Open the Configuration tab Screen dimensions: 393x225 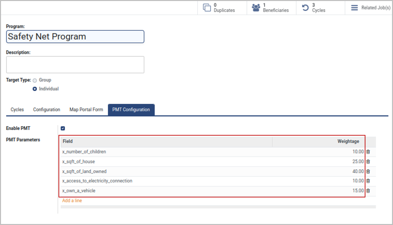tap(47, 110)
